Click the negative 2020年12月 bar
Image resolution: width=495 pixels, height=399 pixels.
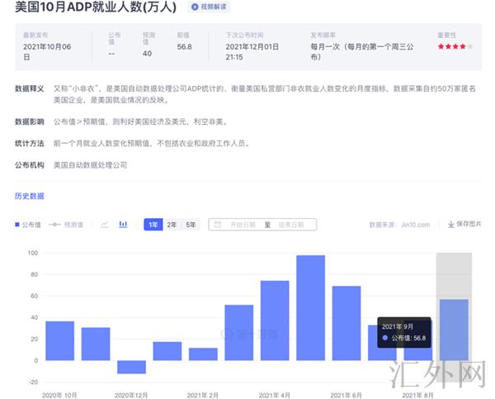click(131, 367)
